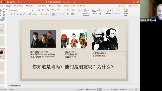Select the current slide thumbnail with portraits
The height and width of the screenshot is (91, 162).
click(2, 54)
